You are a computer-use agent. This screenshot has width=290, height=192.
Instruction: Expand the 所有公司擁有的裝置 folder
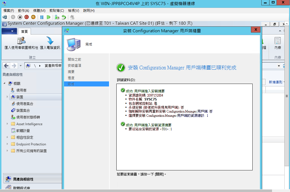tap(7, 151)
